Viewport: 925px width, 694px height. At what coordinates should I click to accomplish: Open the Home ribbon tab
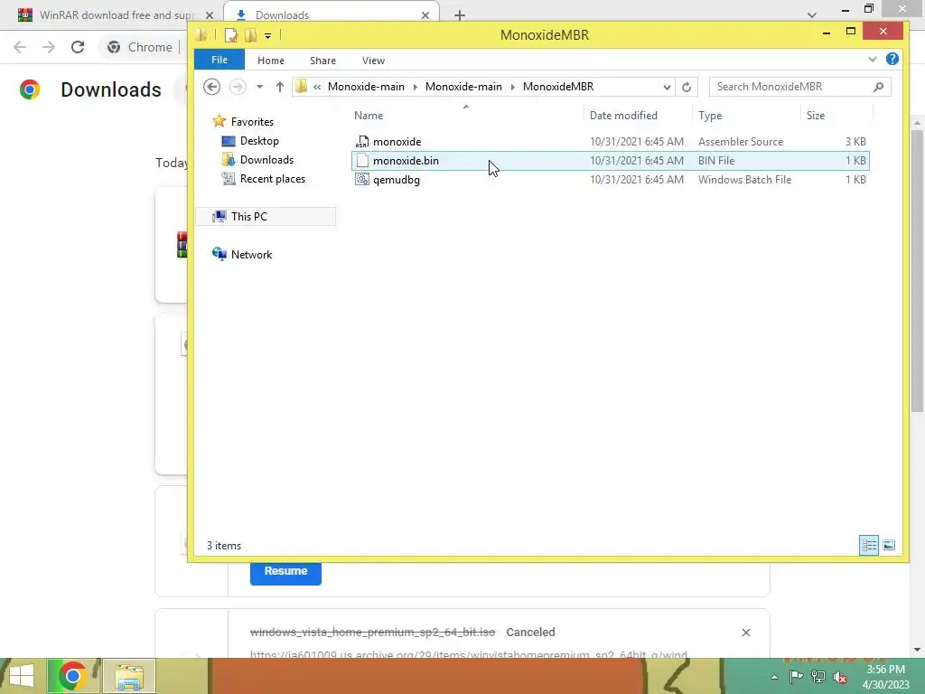[270, 61]
